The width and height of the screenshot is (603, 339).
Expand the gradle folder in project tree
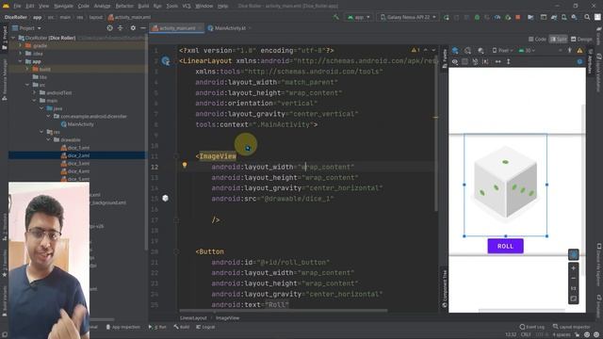point(21,45)
